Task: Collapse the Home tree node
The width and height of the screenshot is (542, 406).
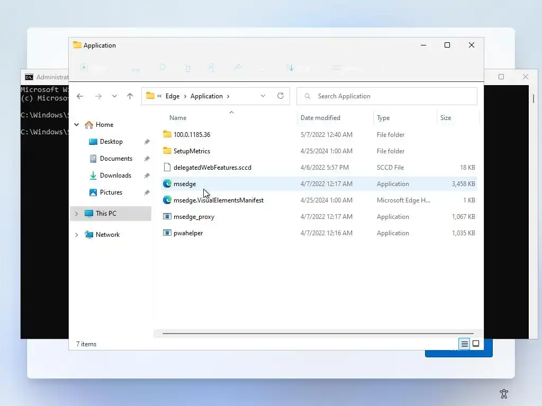Action: pyautogui.click(x=77, y=125)
